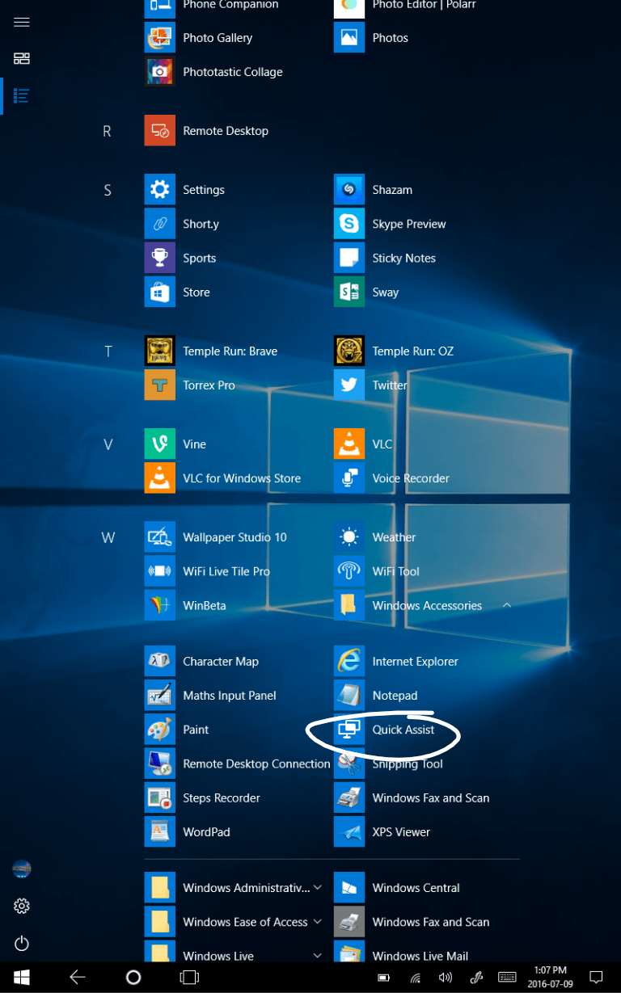Open the Sports trophy icon

click(x=160, y=258)
